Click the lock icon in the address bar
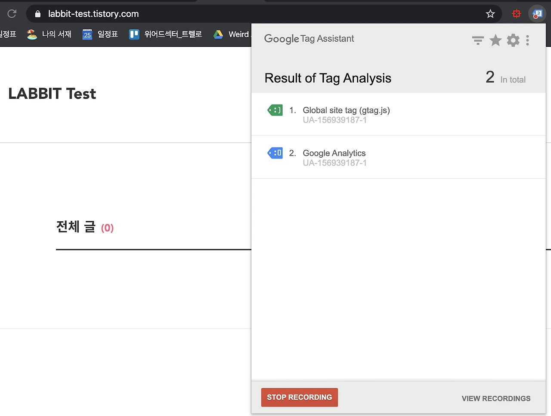The image size is (551, 416). tap(38, 14)
